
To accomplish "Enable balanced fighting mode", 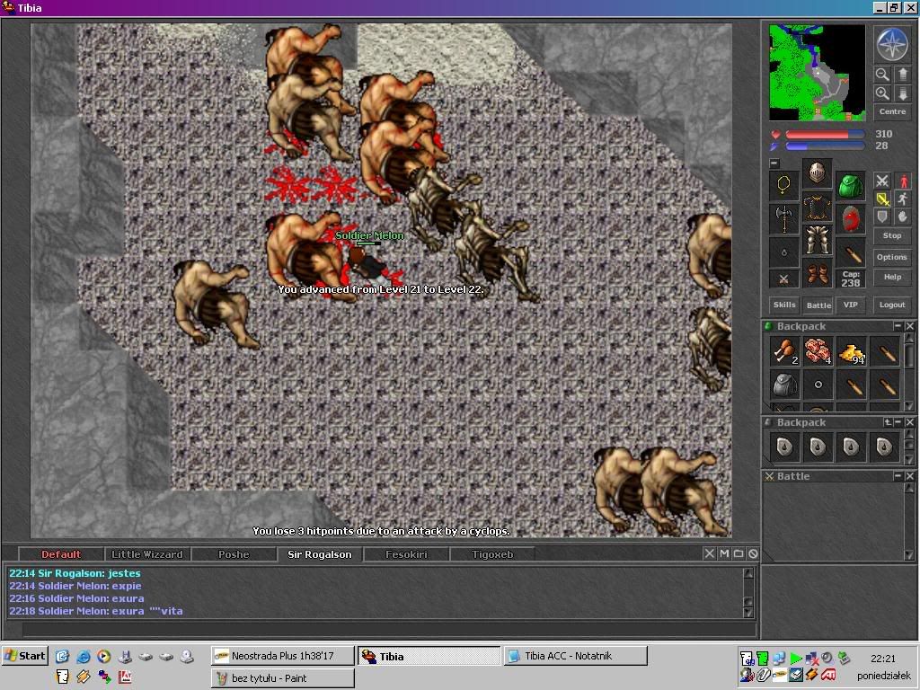I will 882,199.
